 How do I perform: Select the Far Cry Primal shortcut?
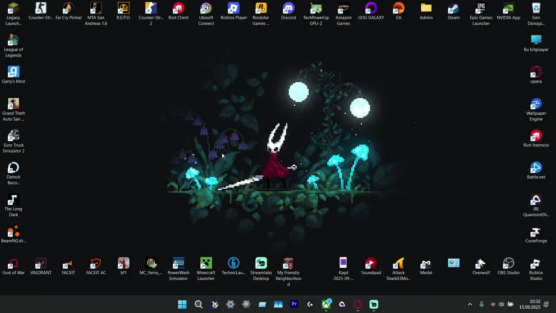[x=68, y=12]
